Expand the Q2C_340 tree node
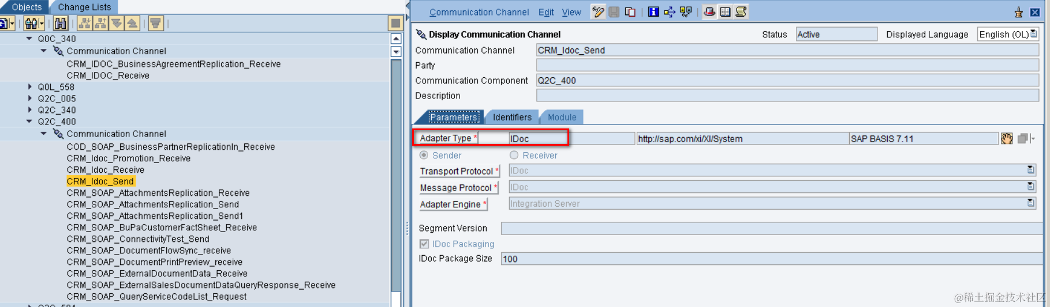 [30, 110]
